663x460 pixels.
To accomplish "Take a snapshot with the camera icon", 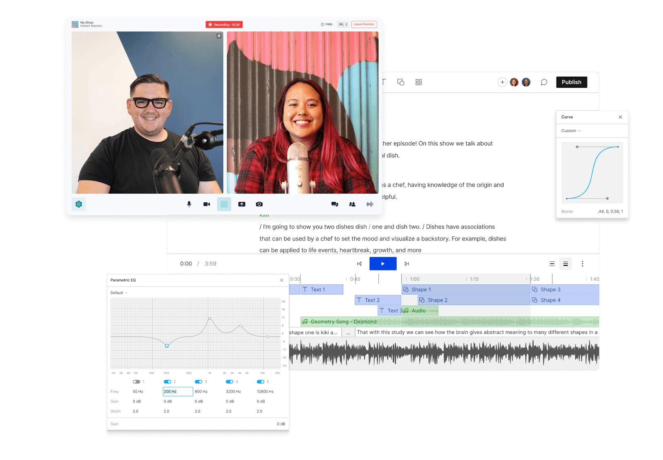I will point(259,204).
